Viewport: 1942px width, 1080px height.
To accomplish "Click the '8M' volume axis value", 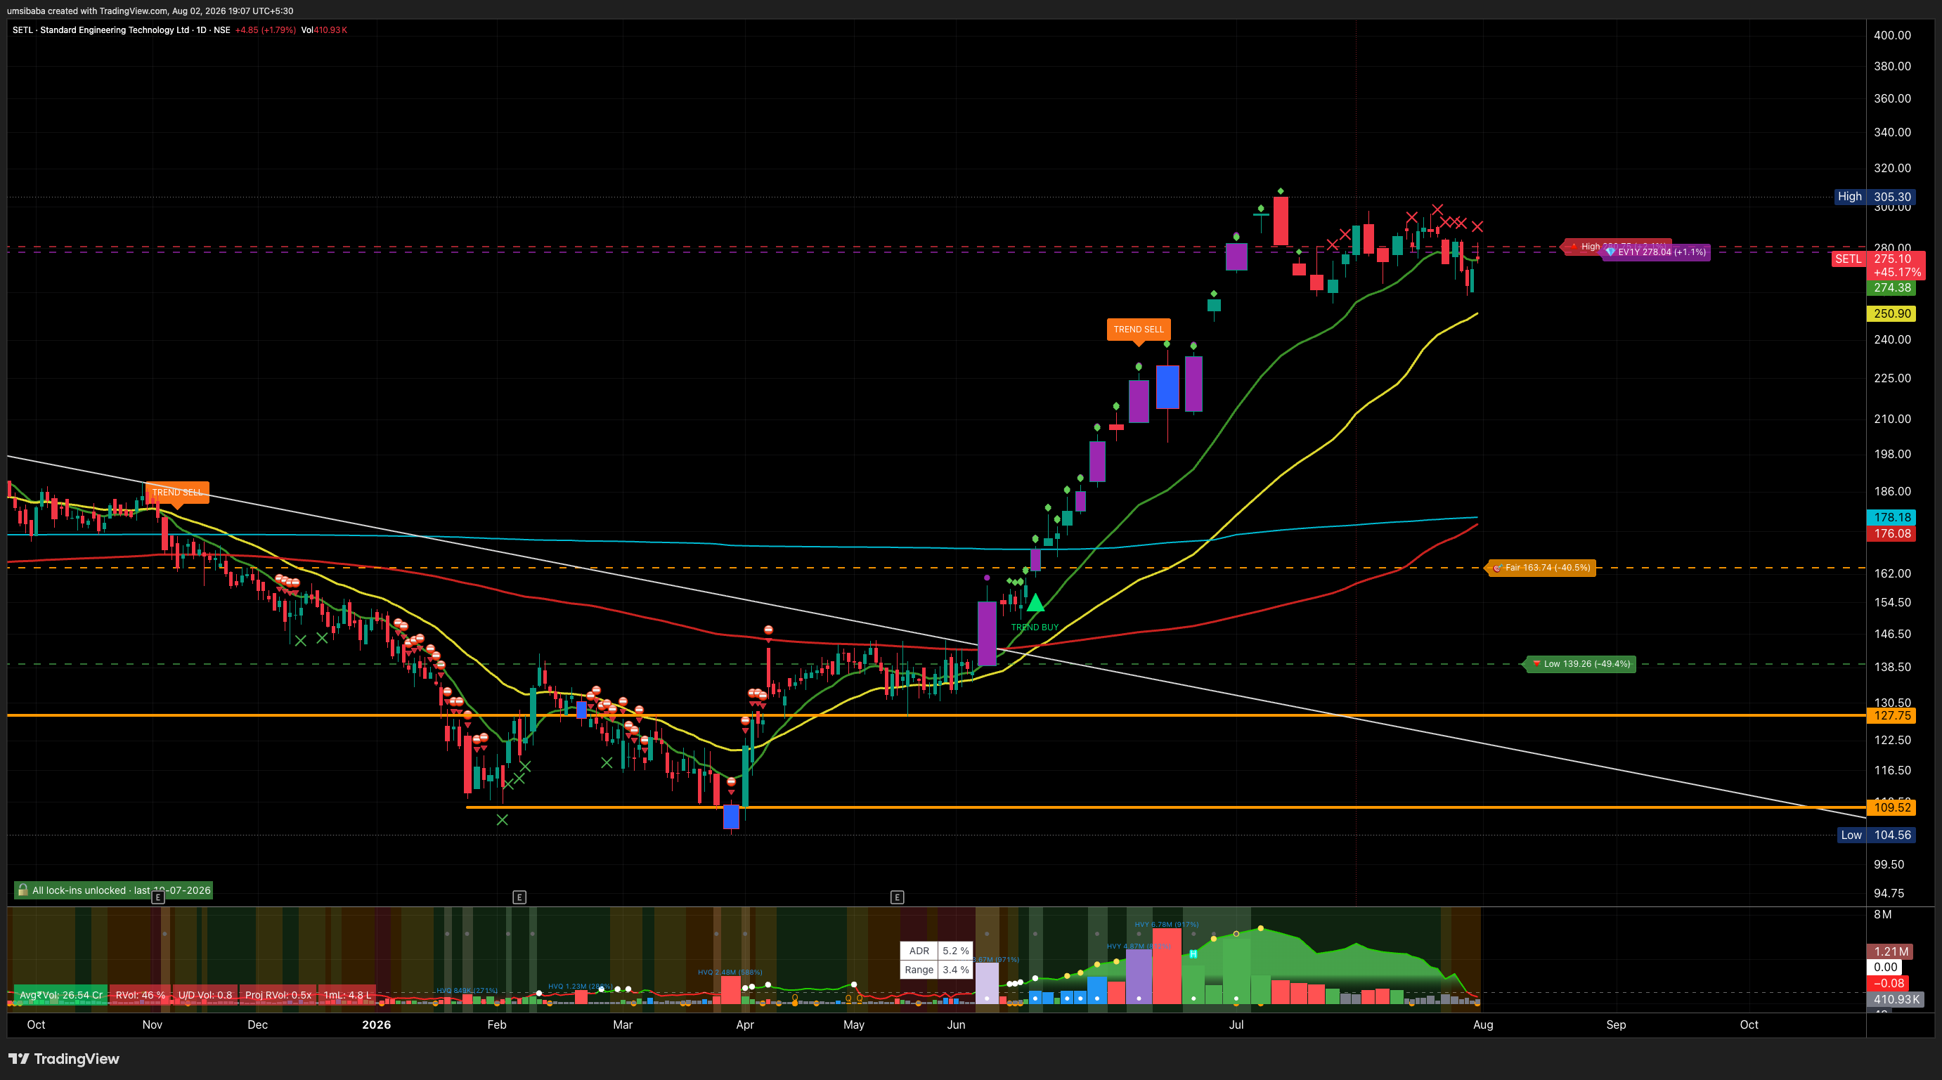I will (1882, 915).
